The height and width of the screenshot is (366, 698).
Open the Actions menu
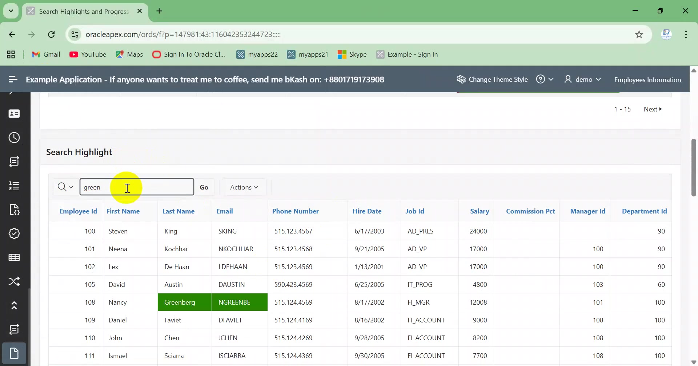pos(245,187)
